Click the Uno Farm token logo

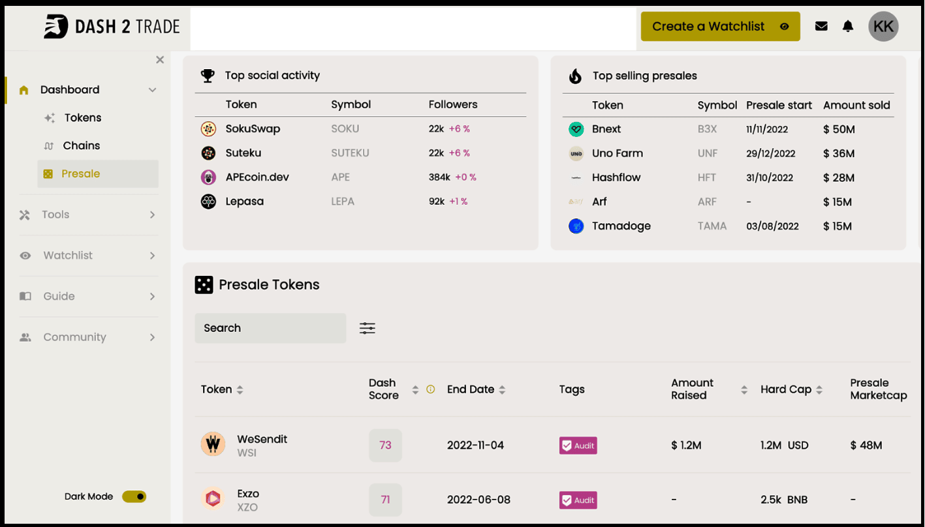click(576, 154)
